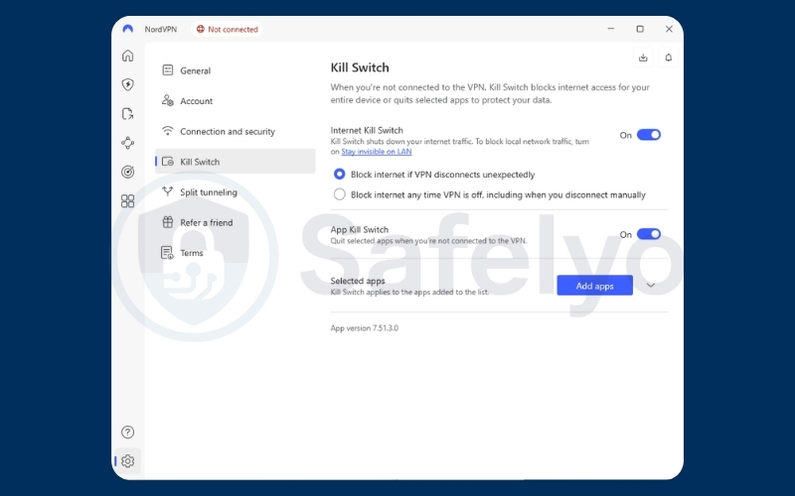Click the settings gear icon

pos(128,461)
